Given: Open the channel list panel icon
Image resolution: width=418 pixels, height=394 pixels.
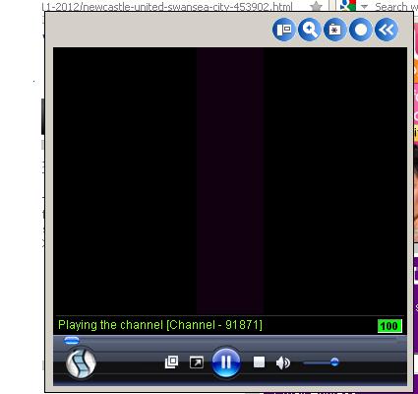Looking at the screenshot, I should point(284,30).
